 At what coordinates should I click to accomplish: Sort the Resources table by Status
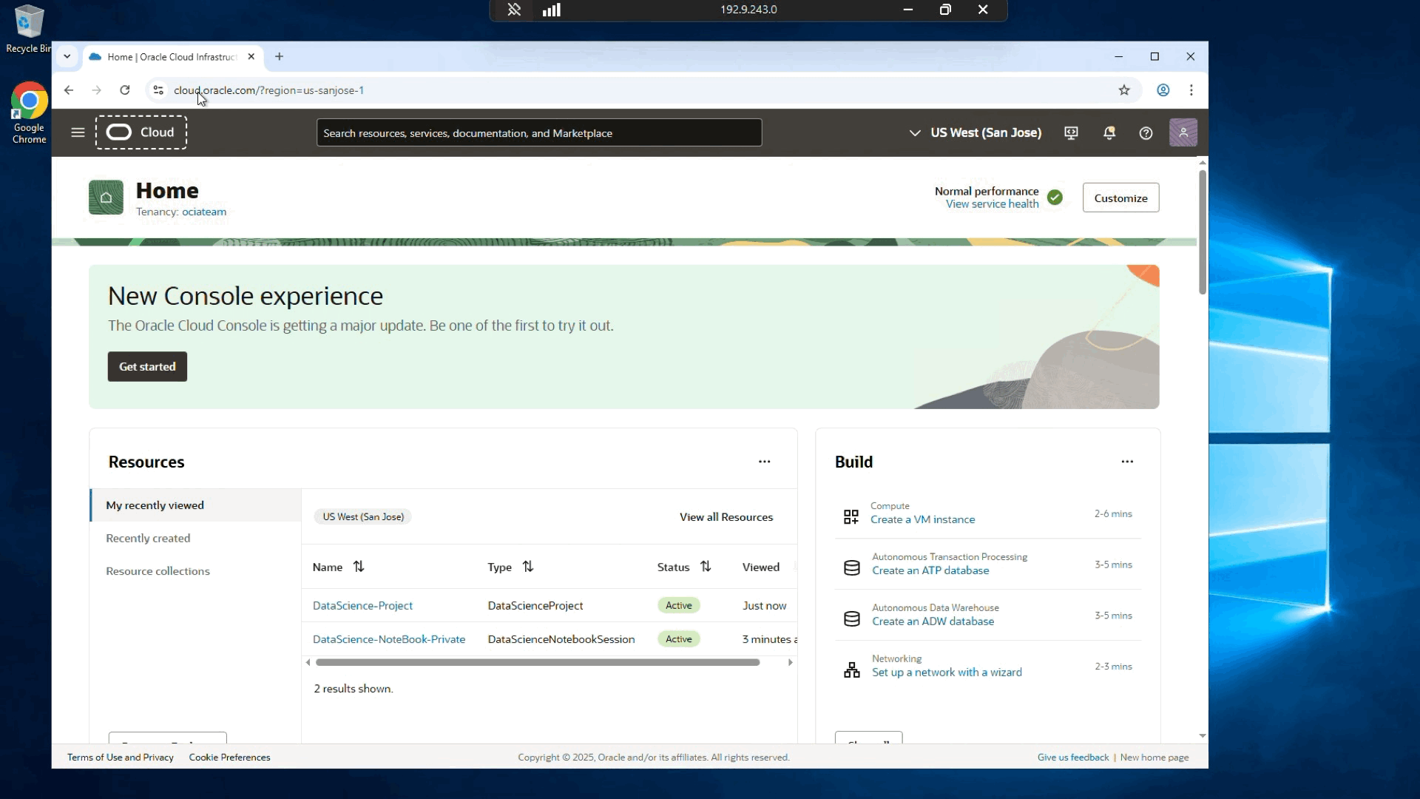tap(706, 567)
